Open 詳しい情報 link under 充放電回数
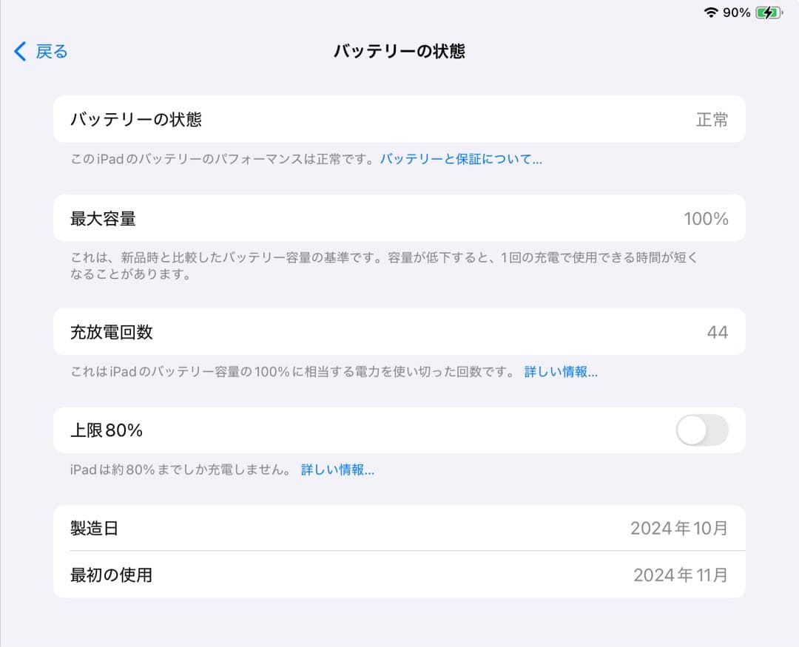Image resolution: width=799 pixels, height=647 pixels. (x=561, y=372)
